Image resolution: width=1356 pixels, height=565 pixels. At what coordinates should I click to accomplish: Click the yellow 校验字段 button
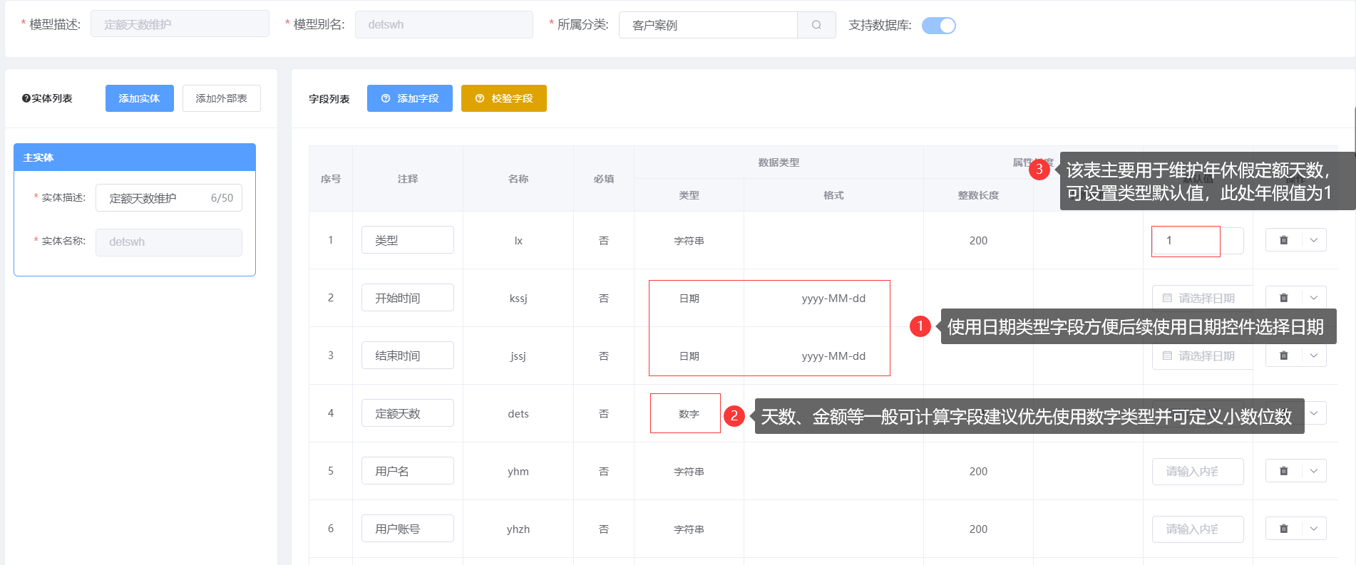(503, 98)
